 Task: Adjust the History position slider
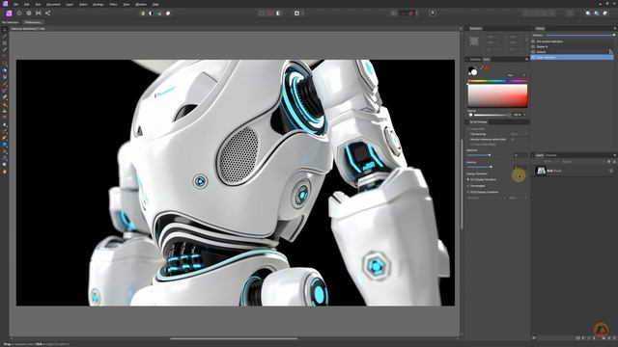(579, 35)
